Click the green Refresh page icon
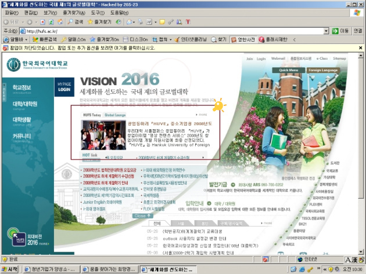The width and height of the screenshot is (366, 274). [x=51, y=22]
